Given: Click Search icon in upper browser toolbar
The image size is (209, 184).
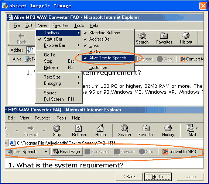Looking at the screenshot, I should coord(142,38).
